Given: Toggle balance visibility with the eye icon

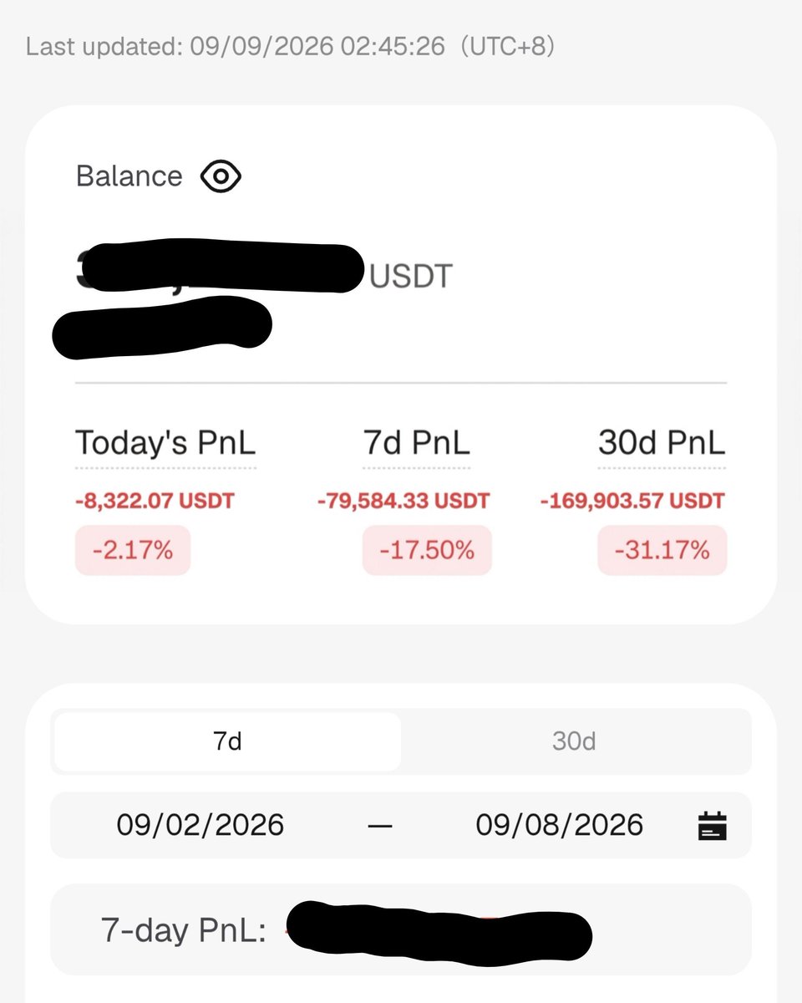Looking at the screenshot, I should pyautogui.click(x=221, y=176).
